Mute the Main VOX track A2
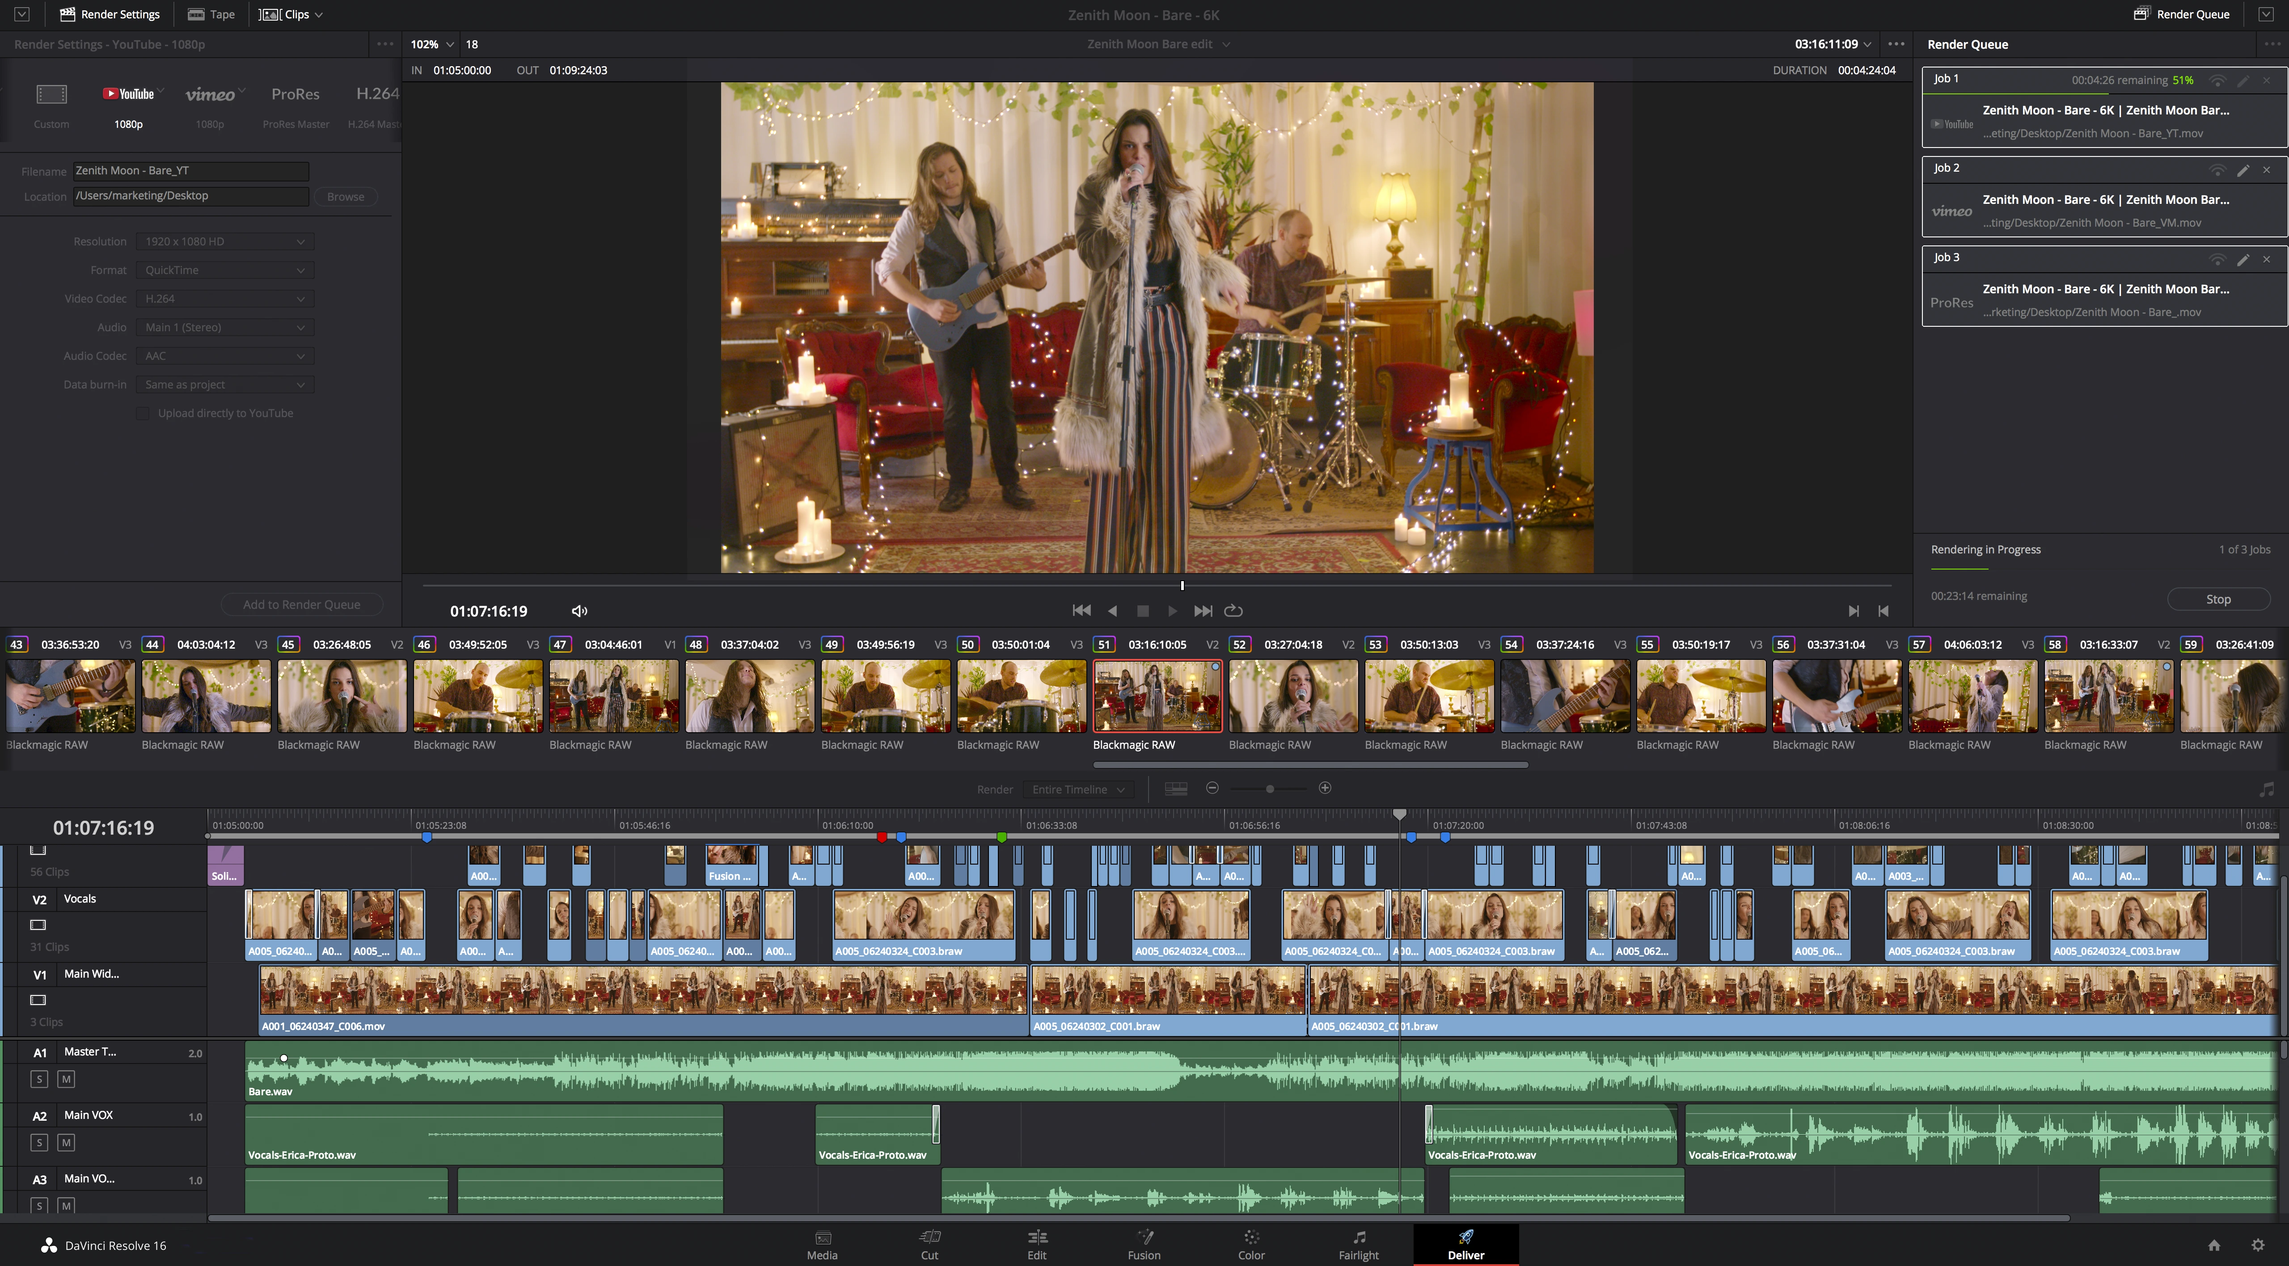The image size is (2289, 1266). coord(66,1143)
